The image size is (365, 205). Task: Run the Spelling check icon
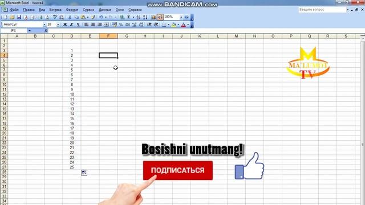(55, 17)
